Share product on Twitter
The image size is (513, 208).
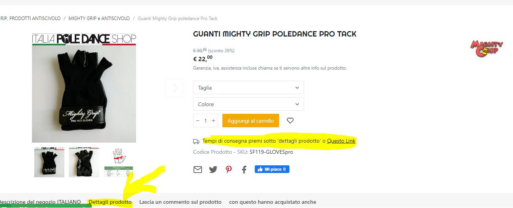coord(213,169)
